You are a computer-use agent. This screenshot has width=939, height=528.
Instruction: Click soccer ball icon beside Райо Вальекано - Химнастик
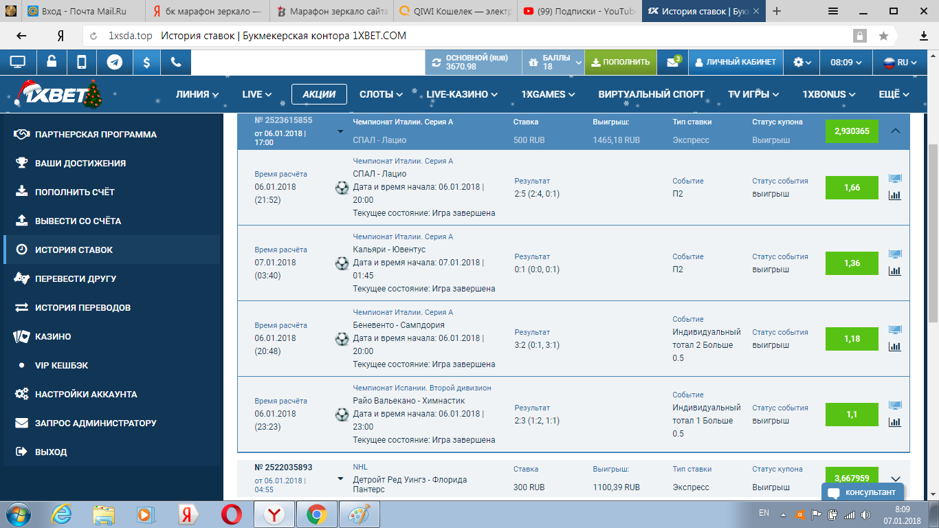[342, 414]
